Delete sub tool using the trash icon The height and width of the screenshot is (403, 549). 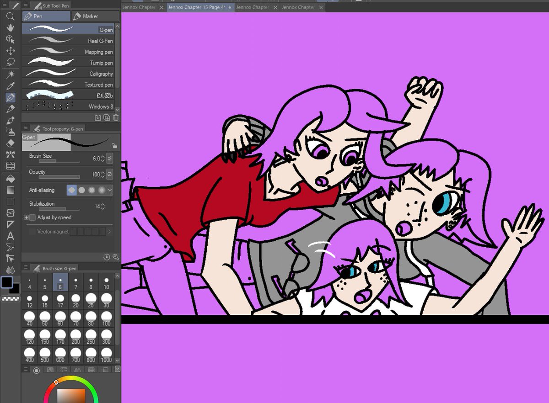click(x=116, y=117)
